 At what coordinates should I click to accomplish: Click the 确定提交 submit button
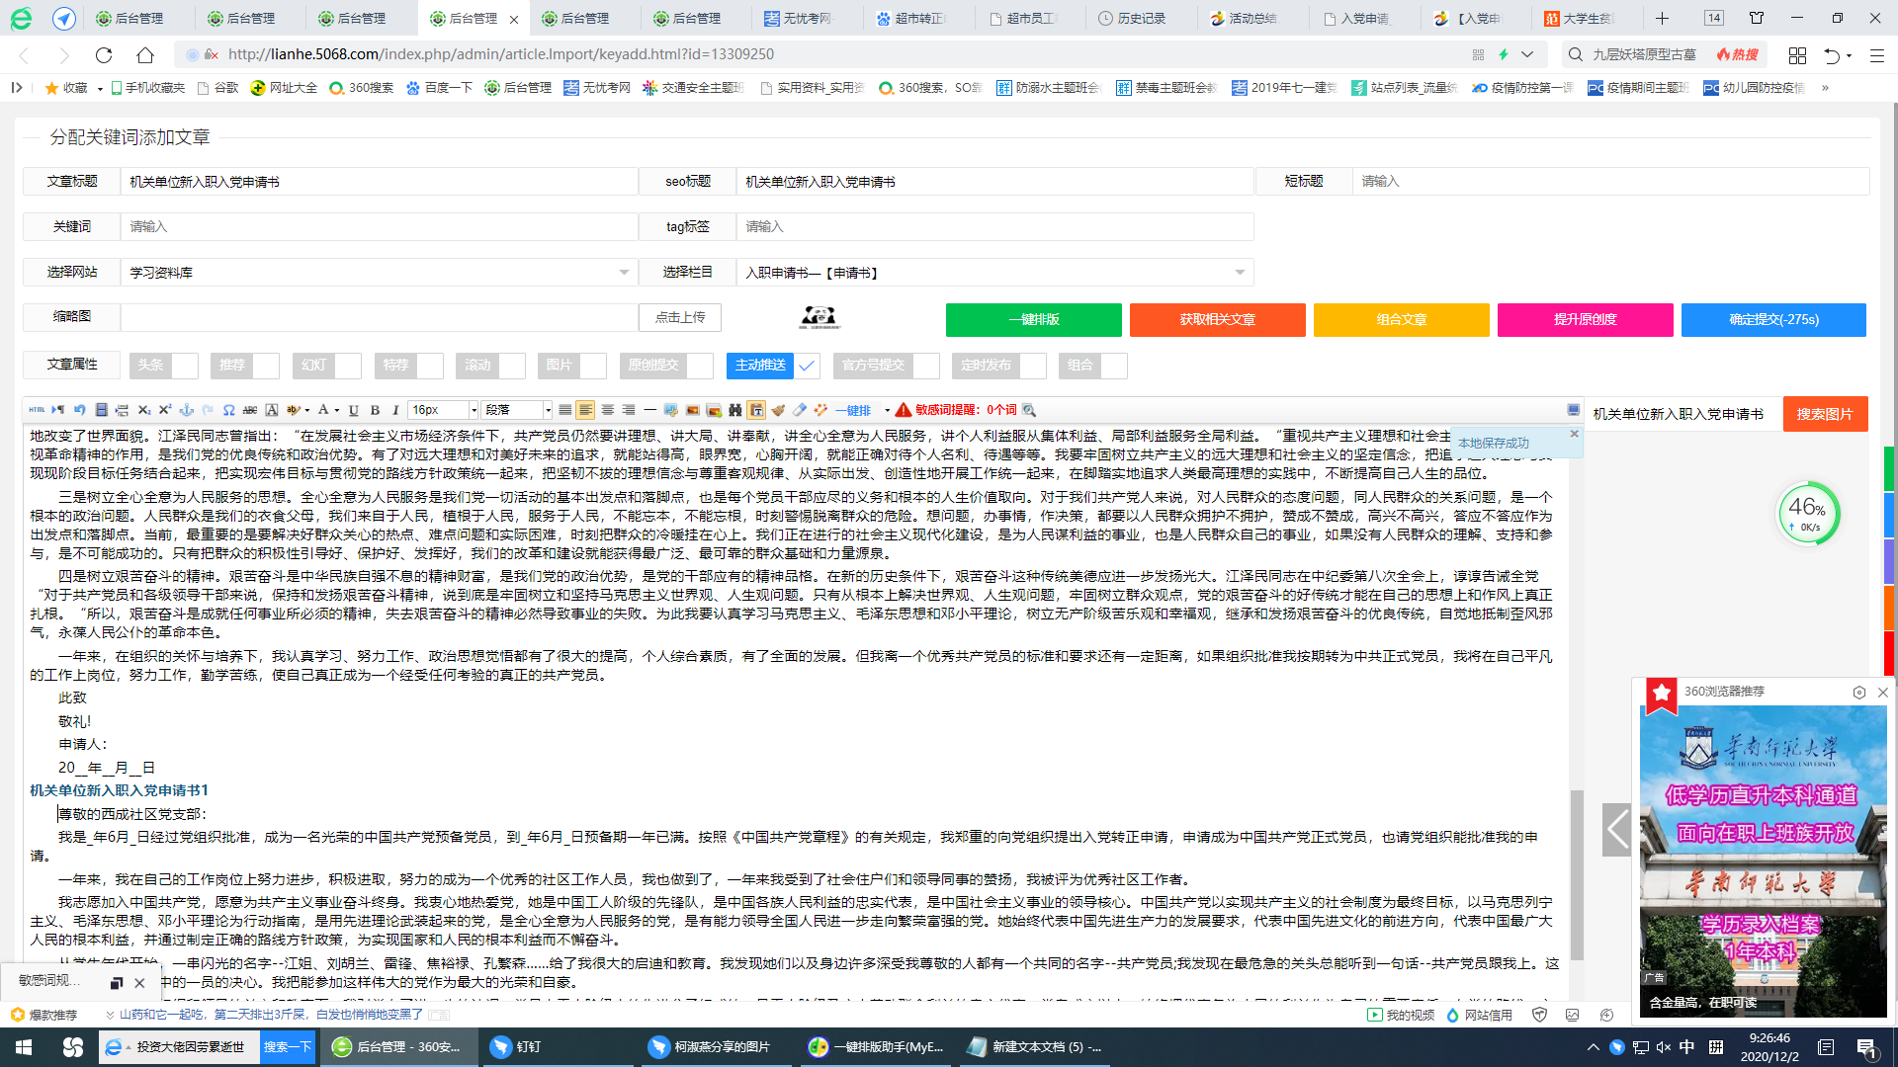[x=1773, y=319]
